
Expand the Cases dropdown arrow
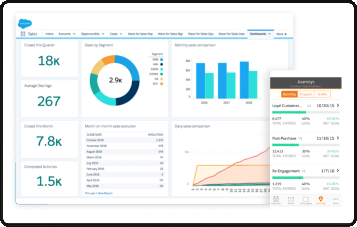coord(121,34)
